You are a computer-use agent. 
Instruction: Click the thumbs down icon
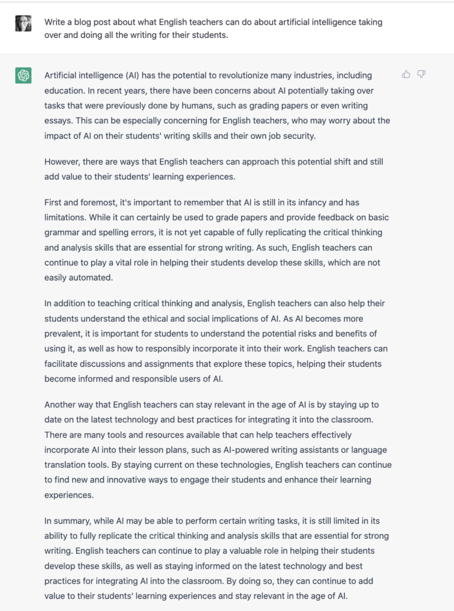[421, 75]
